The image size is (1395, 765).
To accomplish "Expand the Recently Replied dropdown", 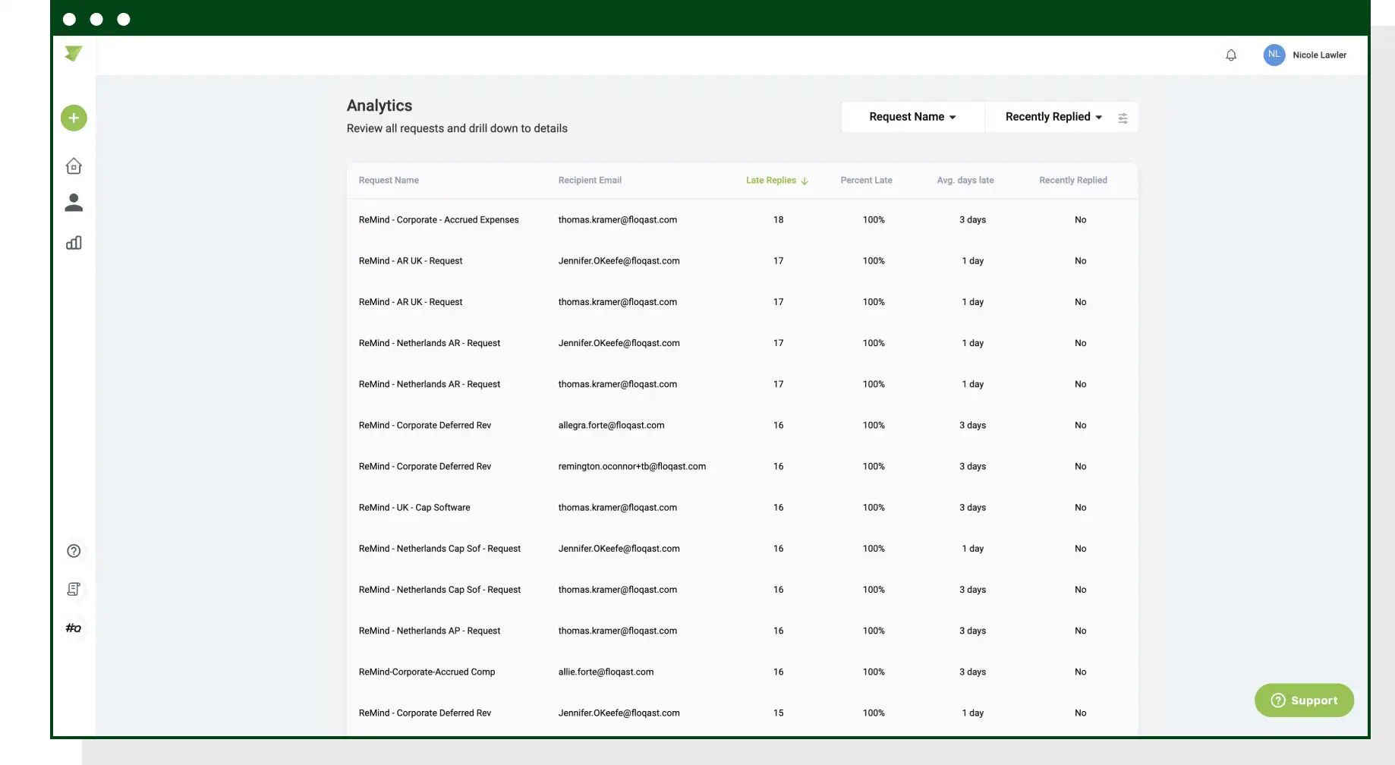I will point(1053,117).
